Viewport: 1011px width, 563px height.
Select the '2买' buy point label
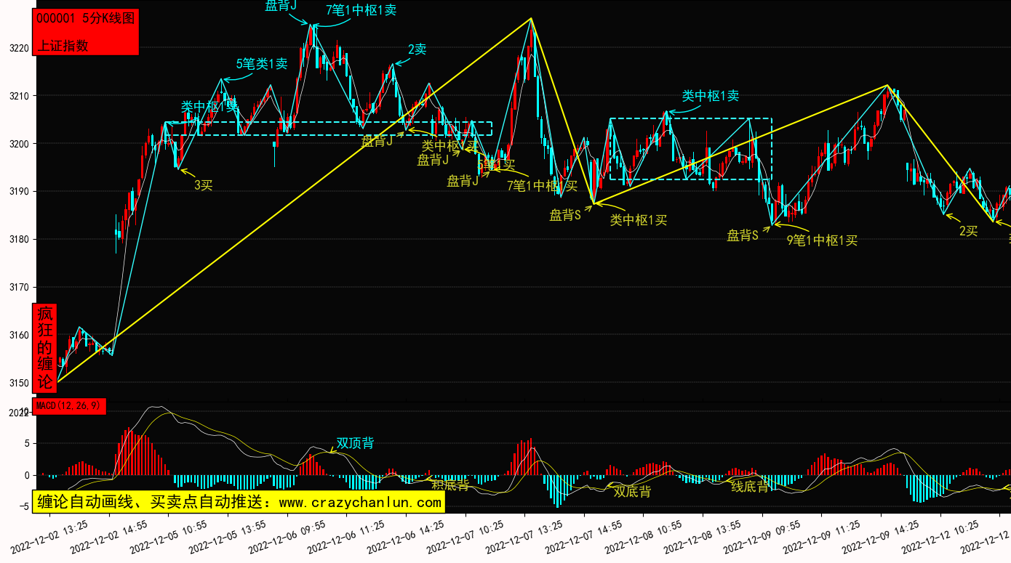[968, 231]
